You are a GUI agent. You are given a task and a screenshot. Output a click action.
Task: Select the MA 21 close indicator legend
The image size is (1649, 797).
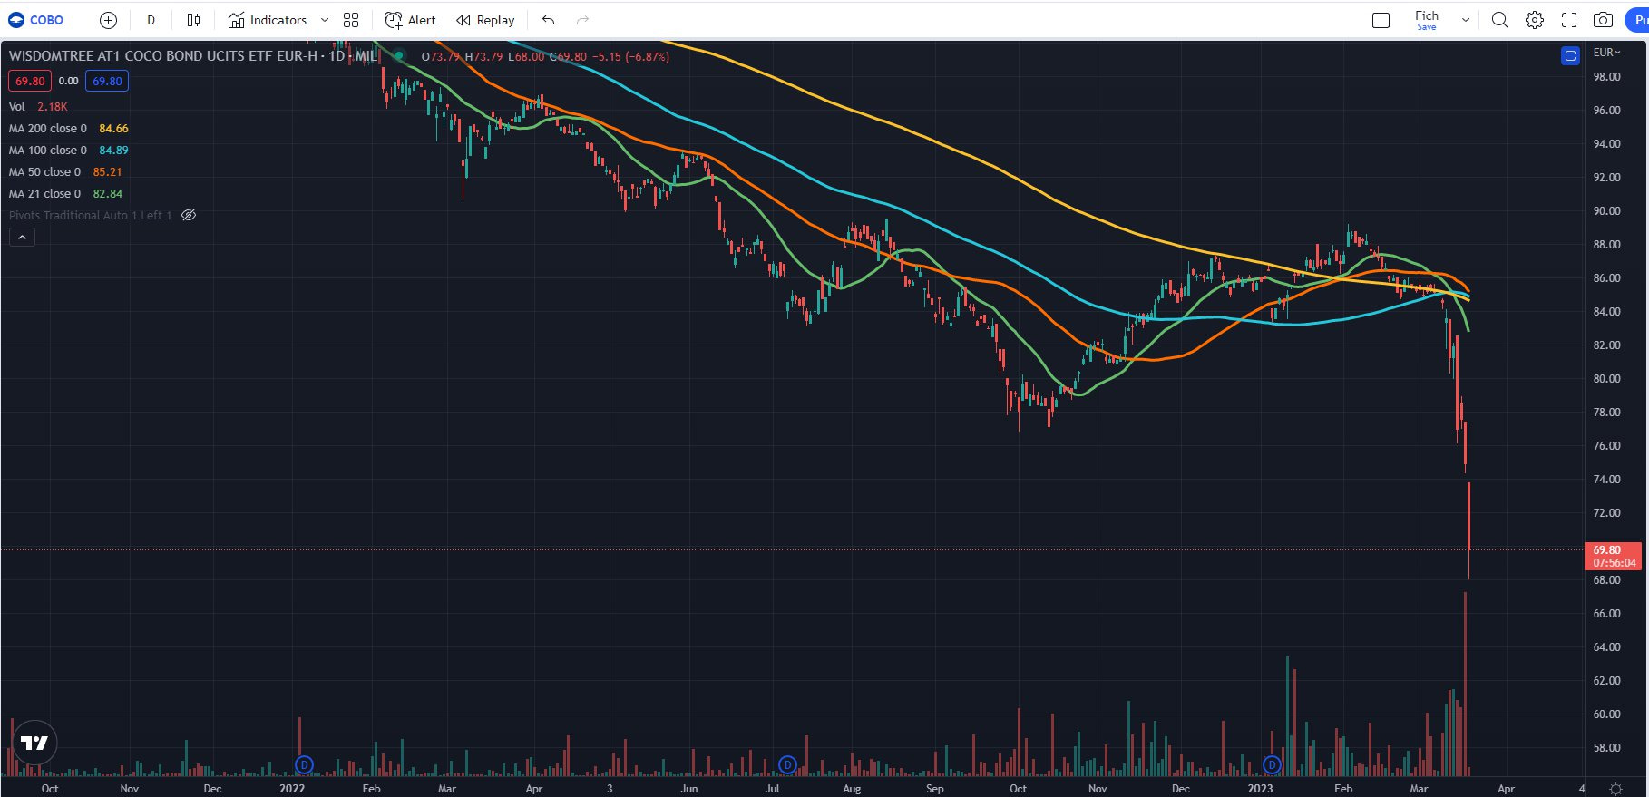pyautogui.click(x=64, y=193)
